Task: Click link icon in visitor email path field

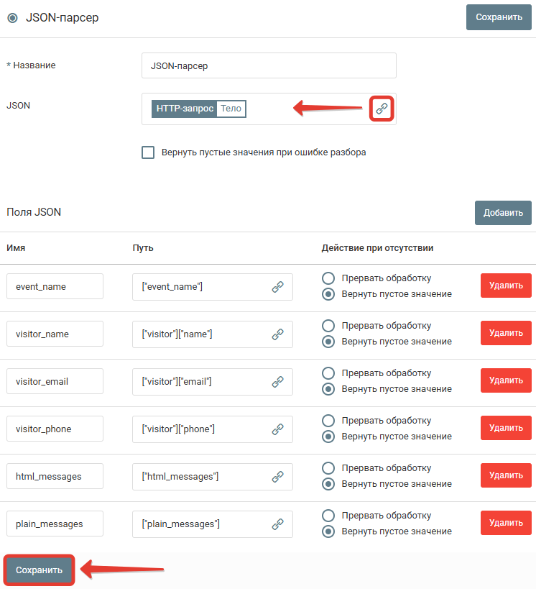Action: pyautogui.click(x=278, y=382)
